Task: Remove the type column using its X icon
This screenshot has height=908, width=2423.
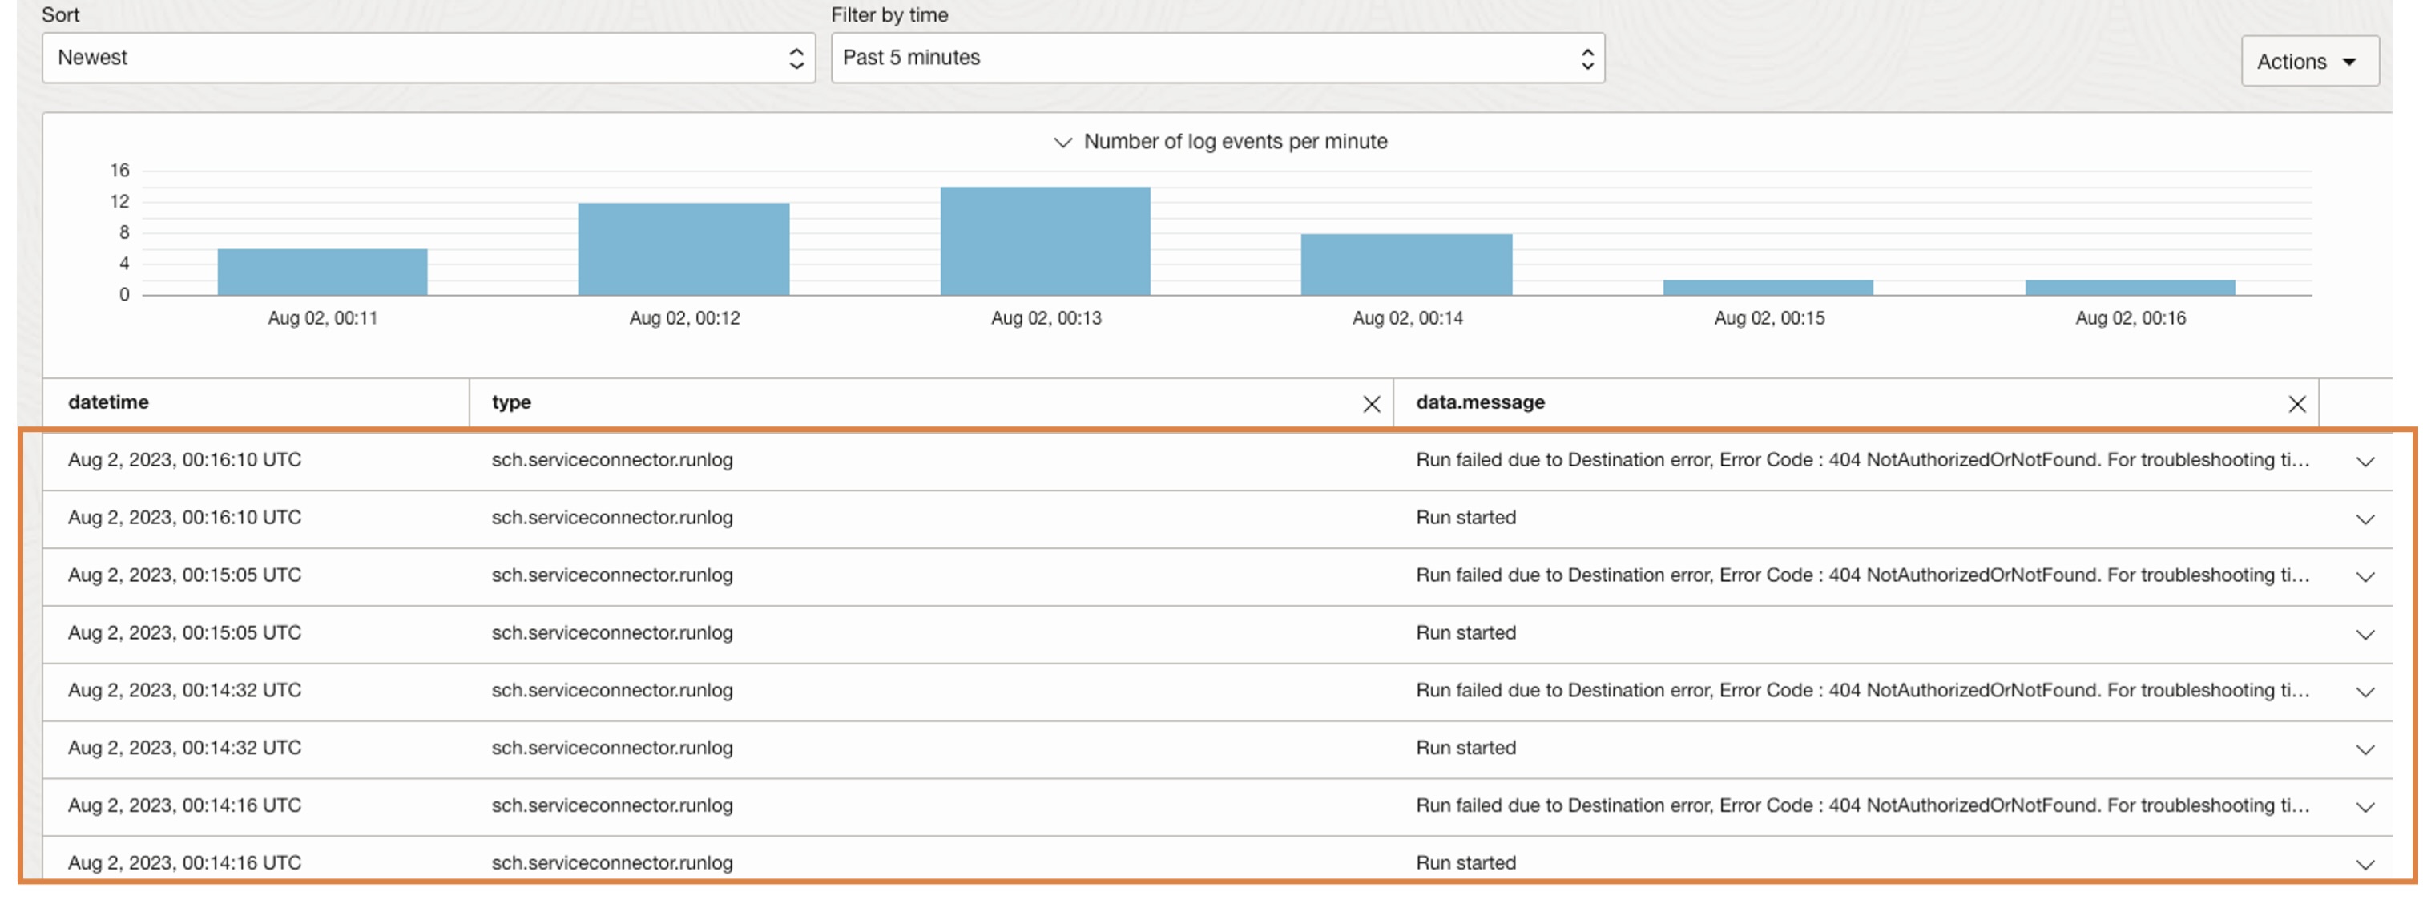Action: (1372, 404)
